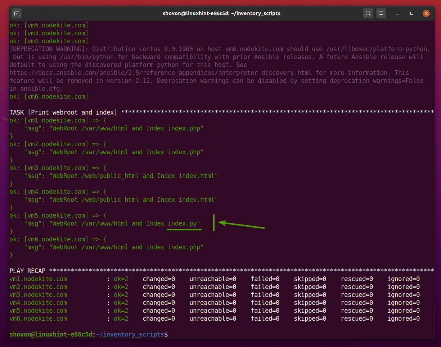Click the title bar showing shovon@linuxhint-e86c5d

pos(220,13)
